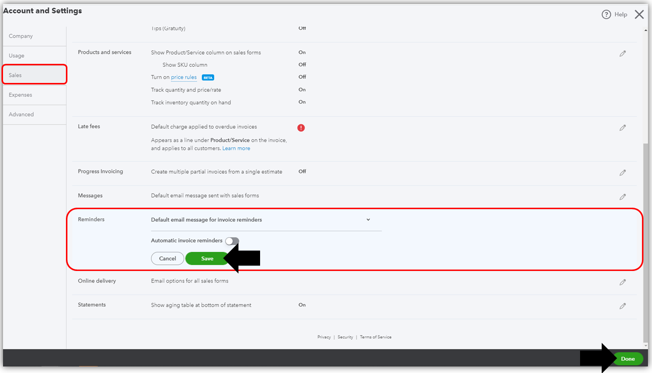Click 'Track quantity and price/rate' row
Screen dimensions: 652x373
186,90
